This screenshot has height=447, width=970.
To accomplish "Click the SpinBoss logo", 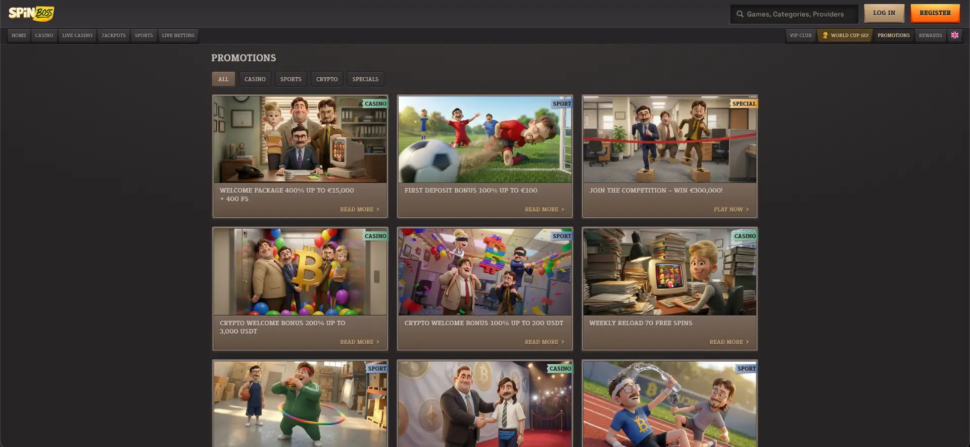I will point(31,14).
